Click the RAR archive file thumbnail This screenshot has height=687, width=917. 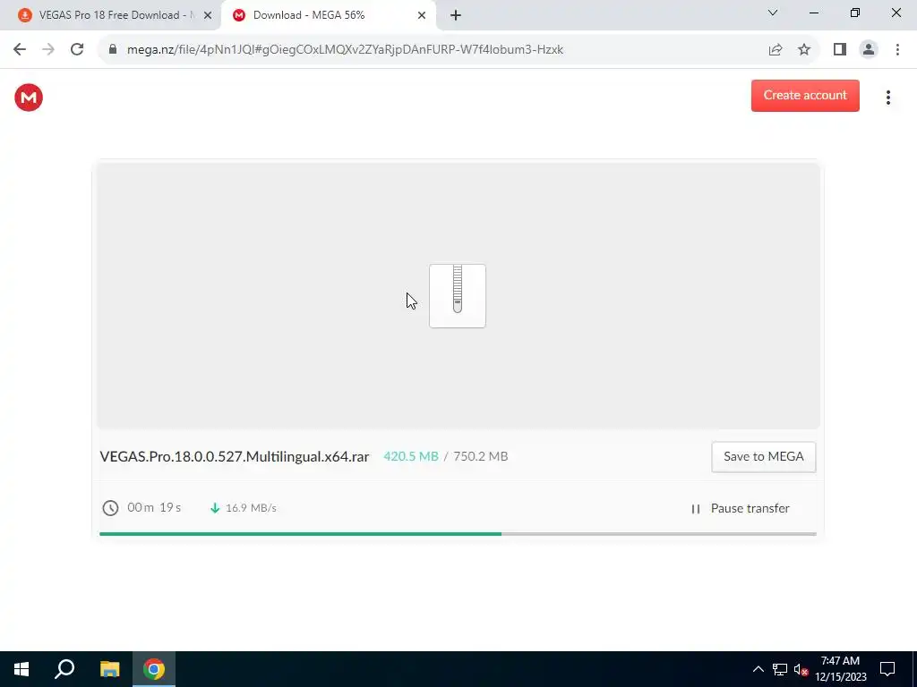458,295
